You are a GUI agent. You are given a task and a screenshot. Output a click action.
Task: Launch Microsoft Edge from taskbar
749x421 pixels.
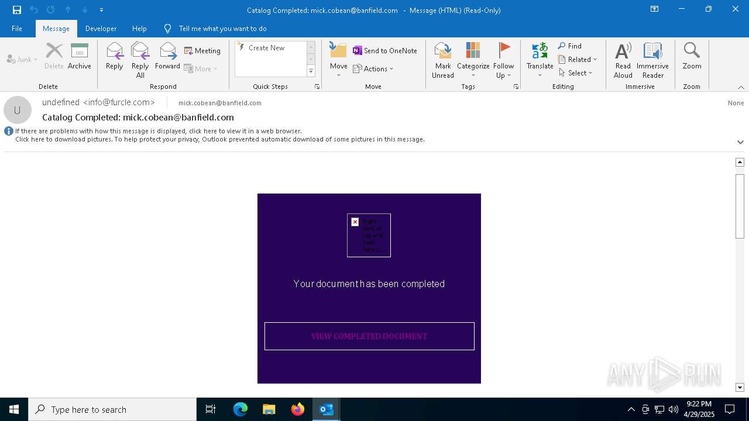pos(240,409)
